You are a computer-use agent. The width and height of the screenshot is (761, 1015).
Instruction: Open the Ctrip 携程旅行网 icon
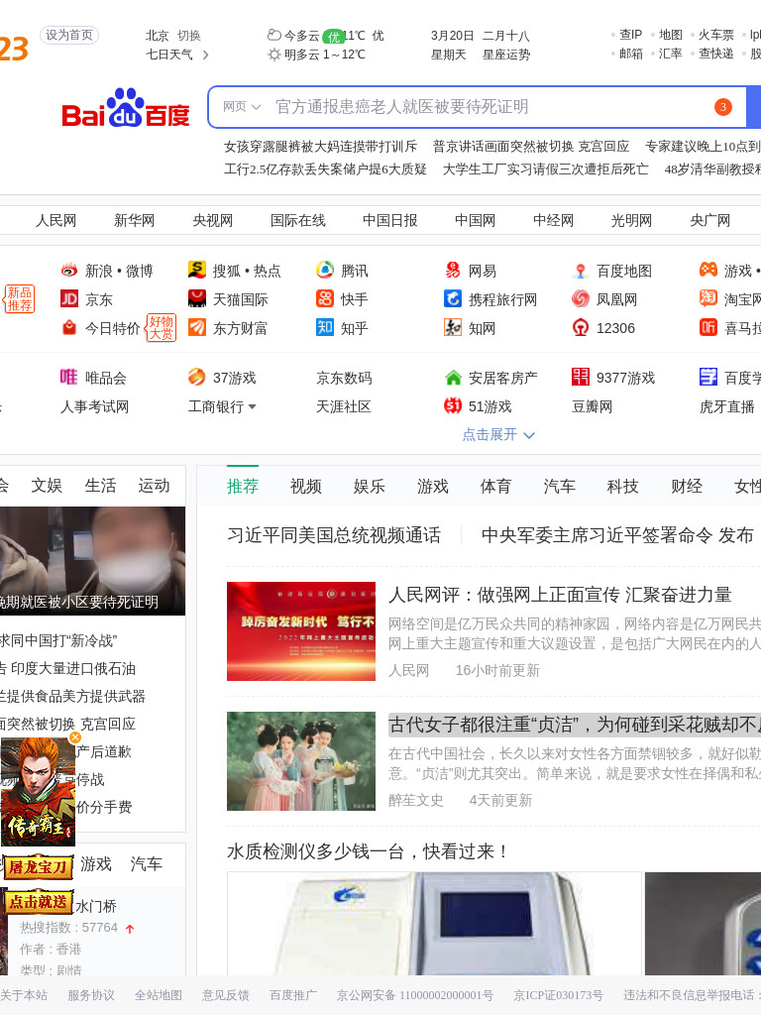452,299
